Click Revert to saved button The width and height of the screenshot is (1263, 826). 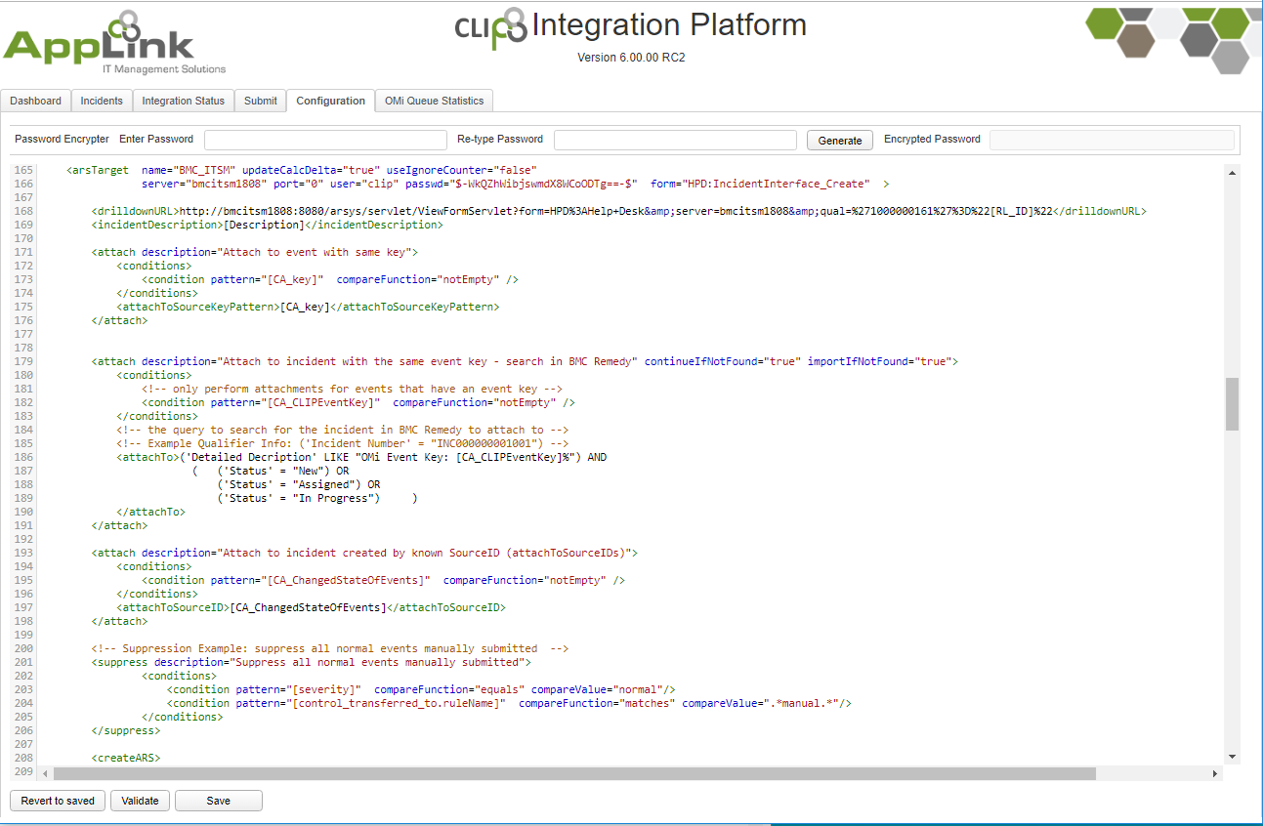pyautogui.click(x=58, y=801)
